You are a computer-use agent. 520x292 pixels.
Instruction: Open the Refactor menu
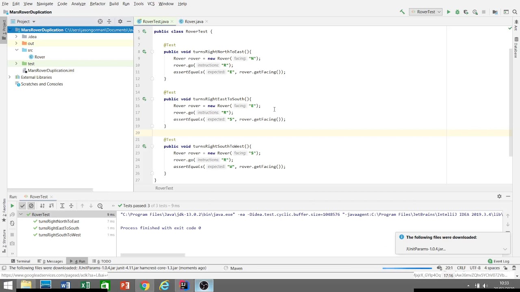(x=97, y=4)
